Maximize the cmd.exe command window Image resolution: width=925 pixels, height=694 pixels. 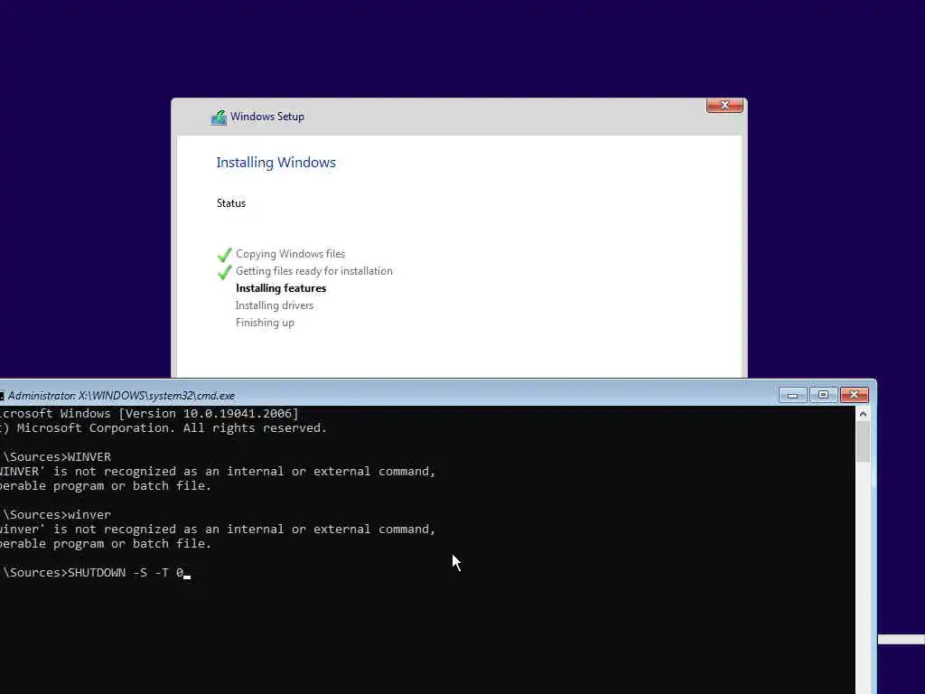click(x=823, y=395)
